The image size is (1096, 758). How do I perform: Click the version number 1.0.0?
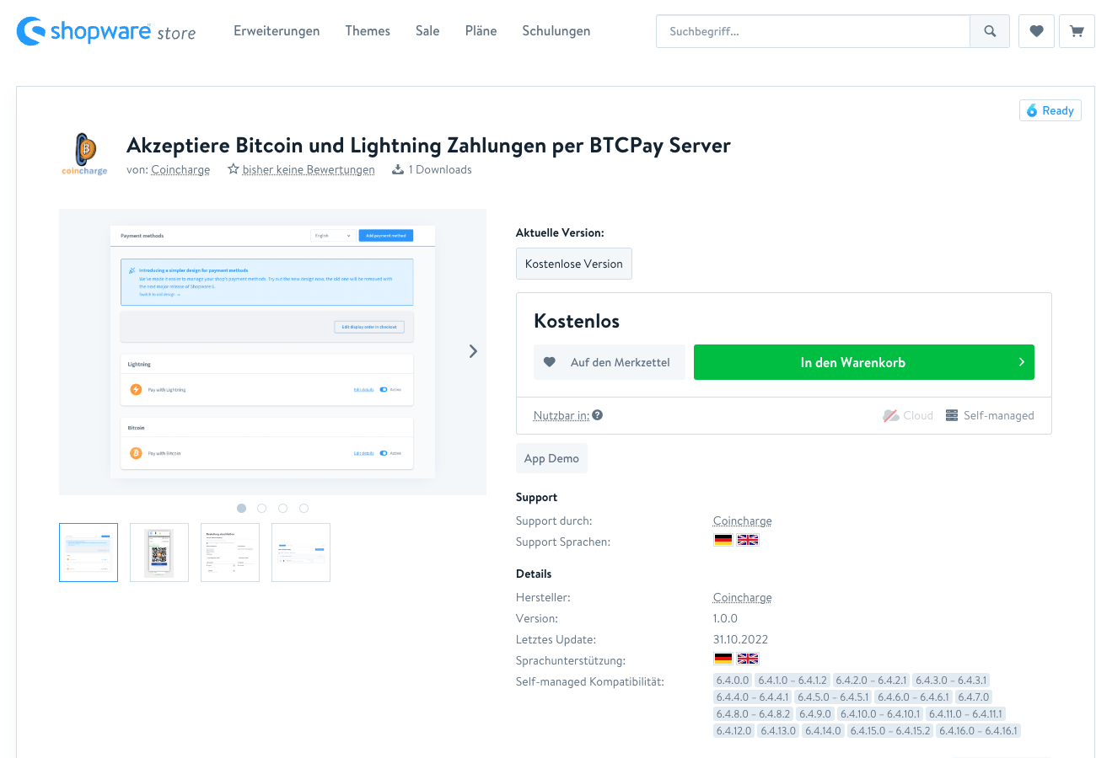[x=726, y=618]
